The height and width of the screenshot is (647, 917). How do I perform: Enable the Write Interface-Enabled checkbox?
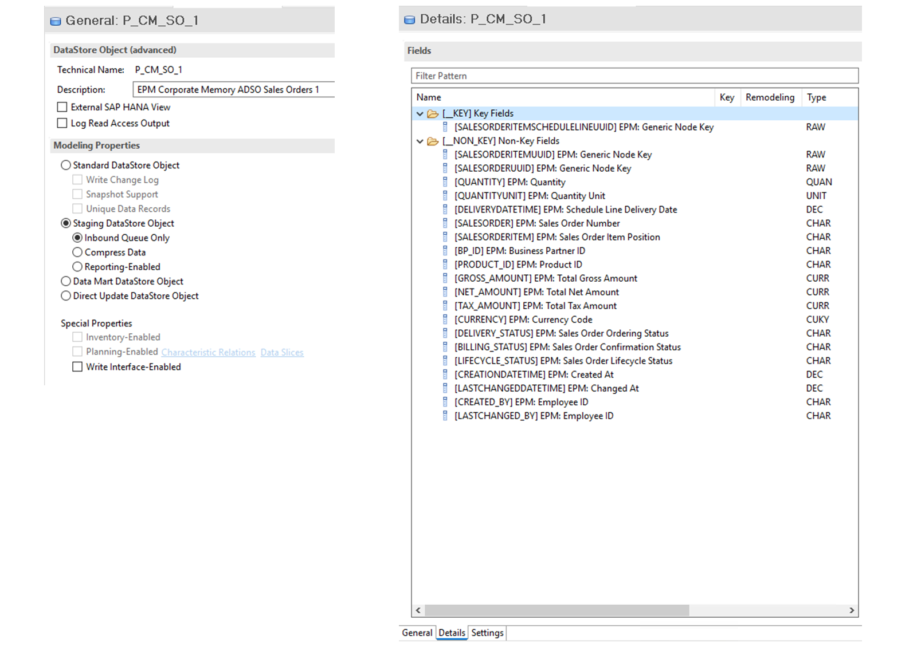pyautogui.click(x=77, y=367)
